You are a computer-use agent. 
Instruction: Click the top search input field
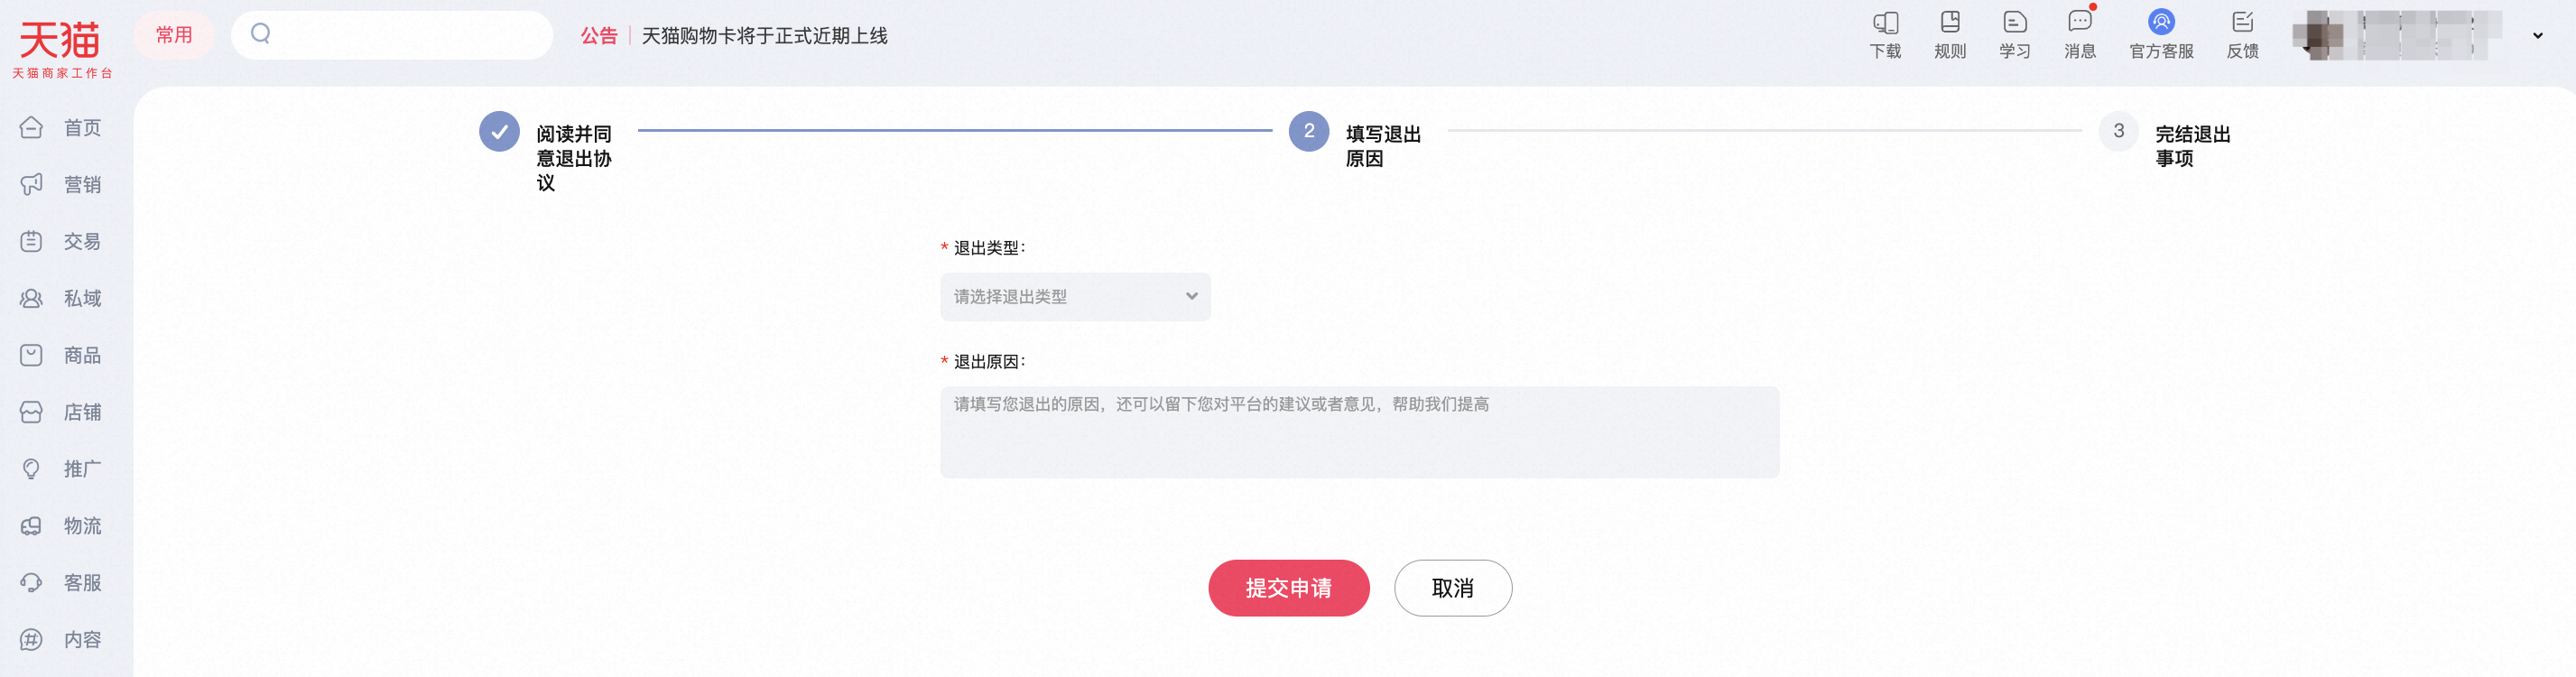[392, 35]
